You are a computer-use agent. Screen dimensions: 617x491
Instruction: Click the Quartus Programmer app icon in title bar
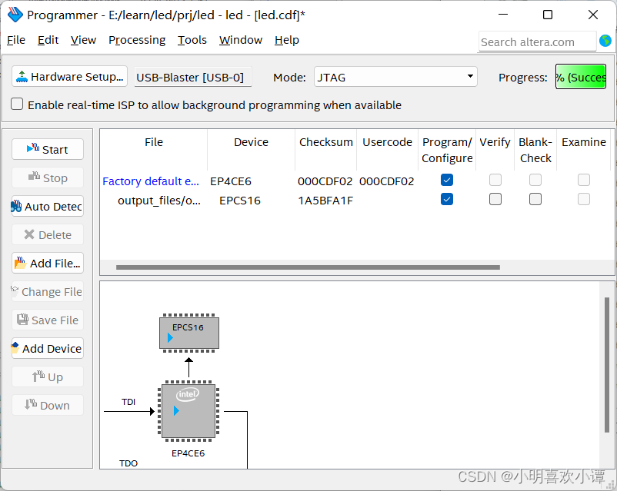15,15
